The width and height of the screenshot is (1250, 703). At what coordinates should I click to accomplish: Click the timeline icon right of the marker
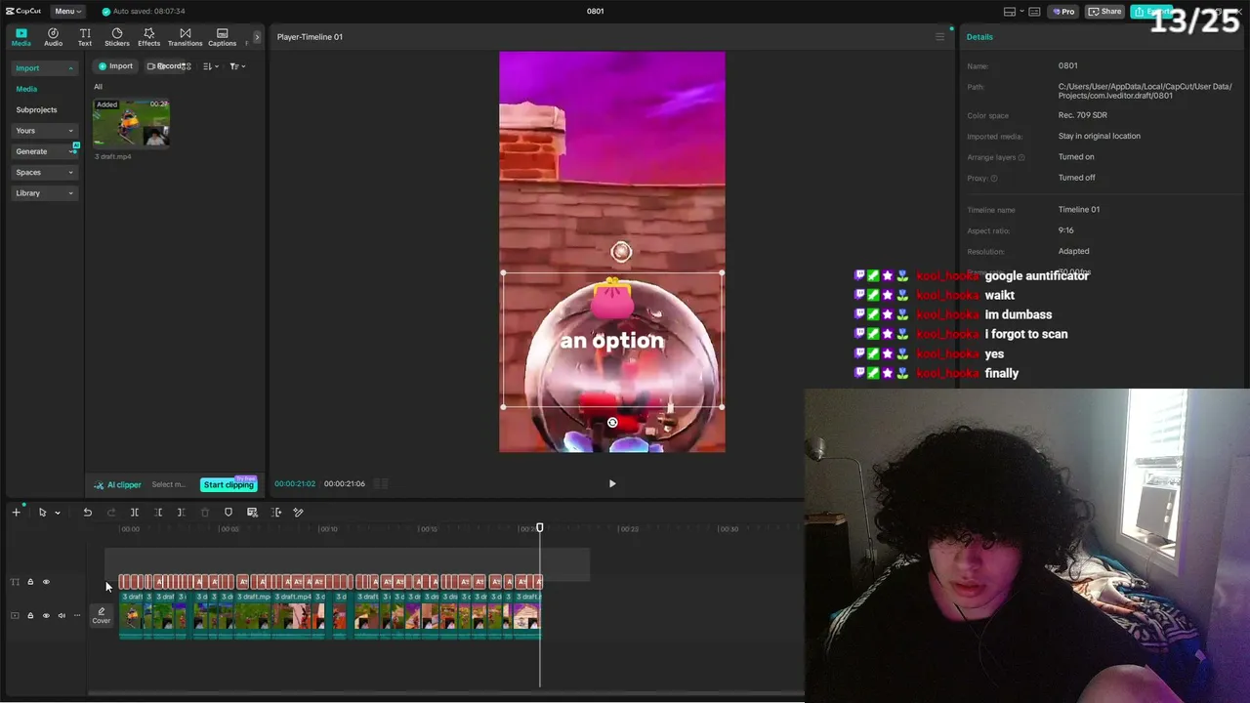click(252, 513)
